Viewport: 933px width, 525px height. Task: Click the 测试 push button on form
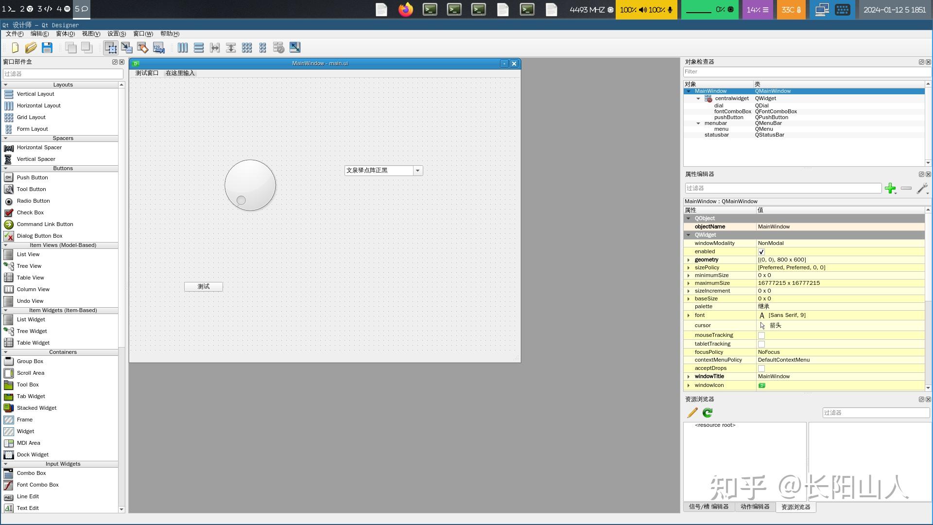204,287
